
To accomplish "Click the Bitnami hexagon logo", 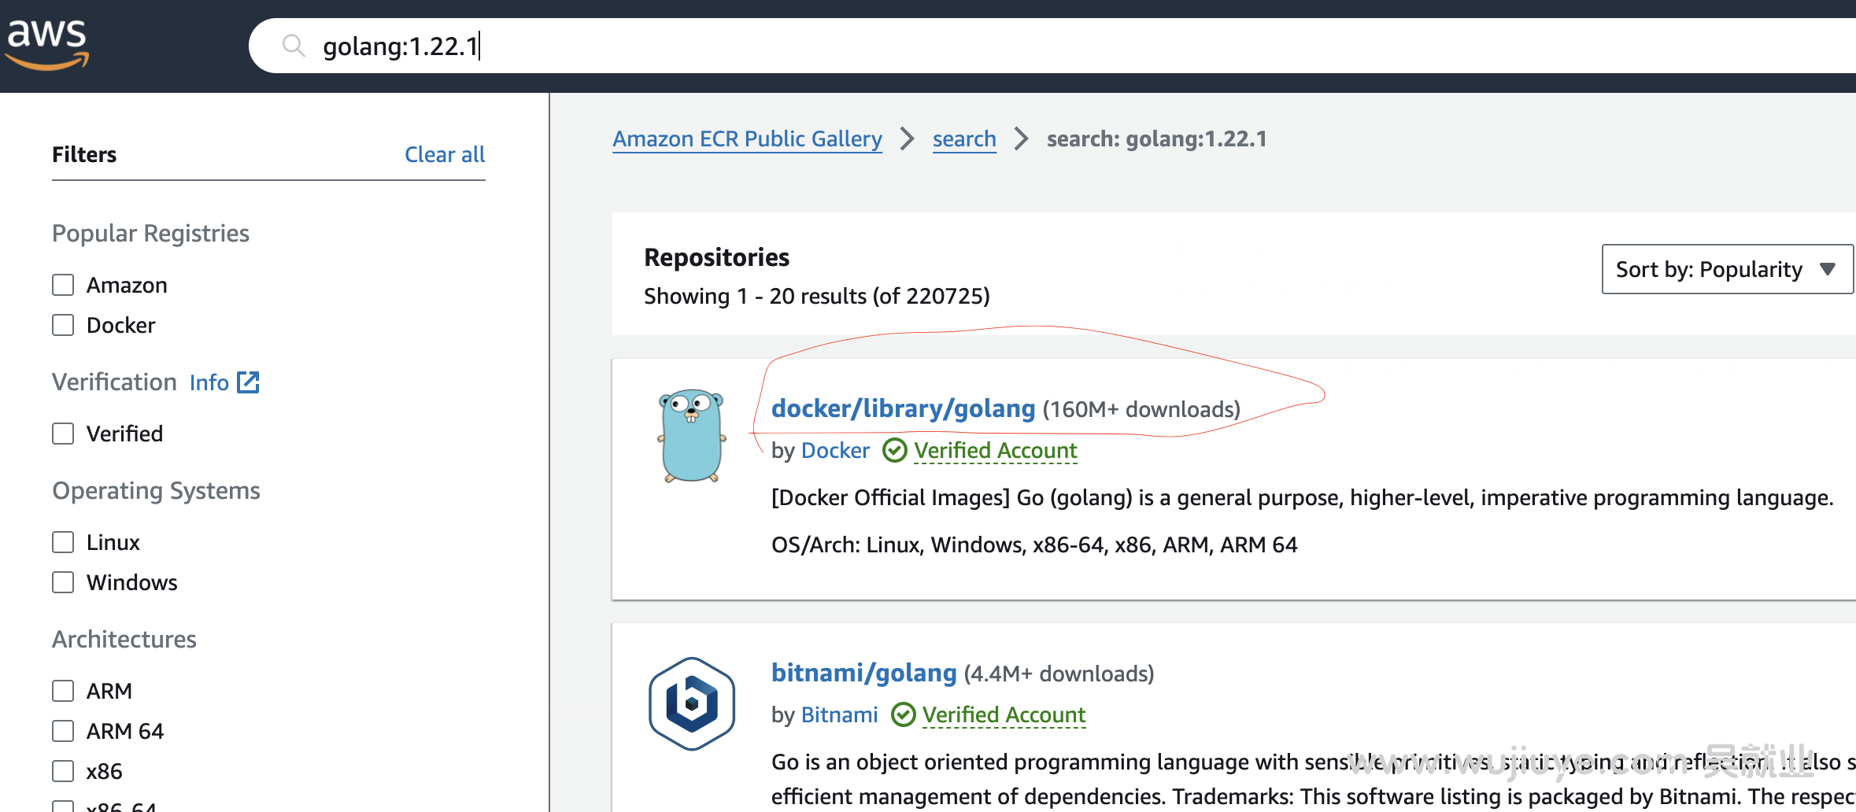I will pyautogui.click(x=692, y=703).
